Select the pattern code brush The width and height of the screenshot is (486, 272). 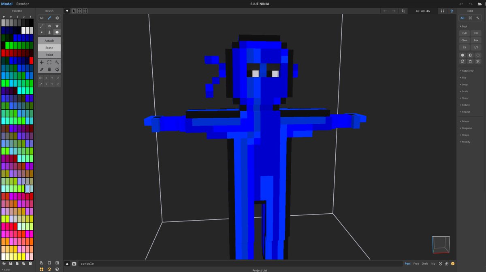(49, 26)
